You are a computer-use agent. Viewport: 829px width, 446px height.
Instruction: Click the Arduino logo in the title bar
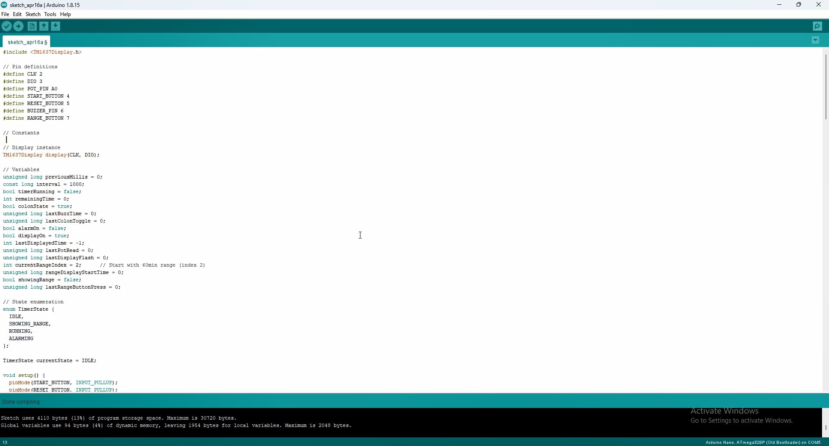click(4, 5)
